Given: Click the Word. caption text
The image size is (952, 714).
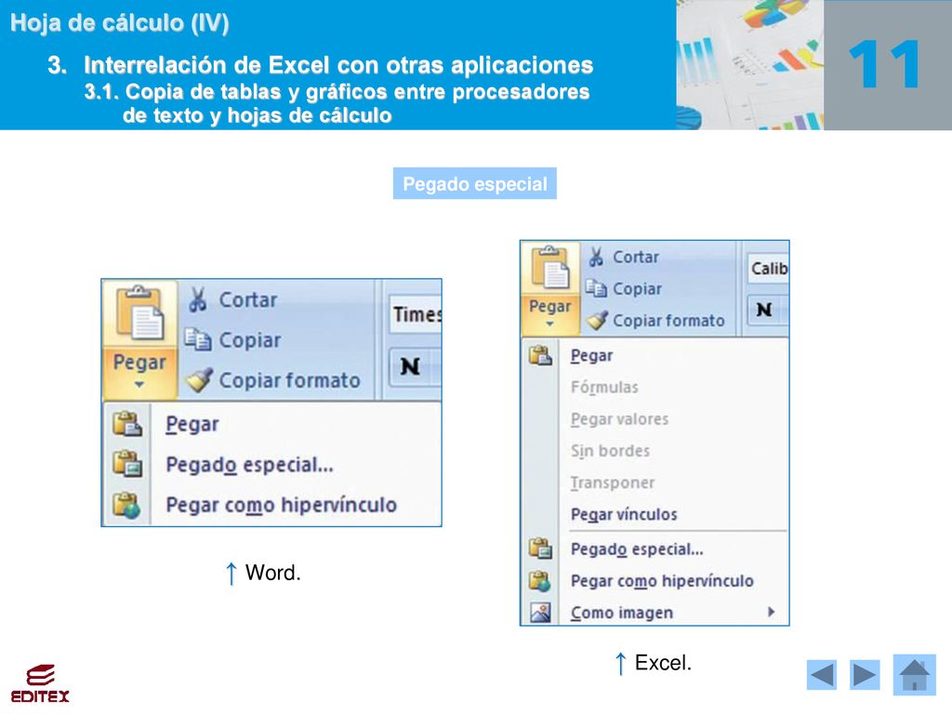Looking at the screenshot, I should click(272, 572).
